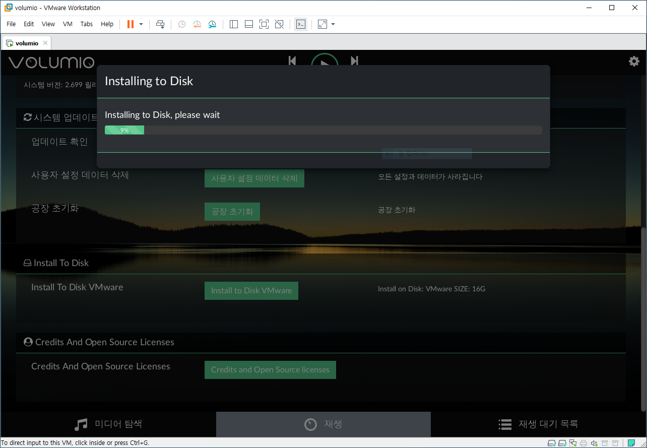
Task: Enter full screen mode
Action: coord(264,24)
